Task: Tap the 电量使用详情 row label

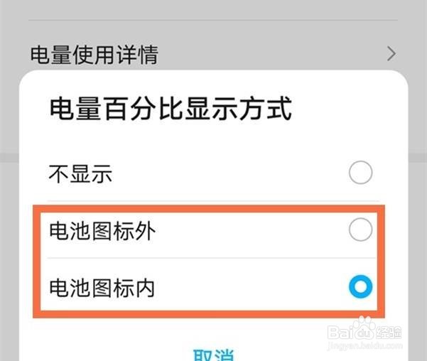Action: click(94, 55)
